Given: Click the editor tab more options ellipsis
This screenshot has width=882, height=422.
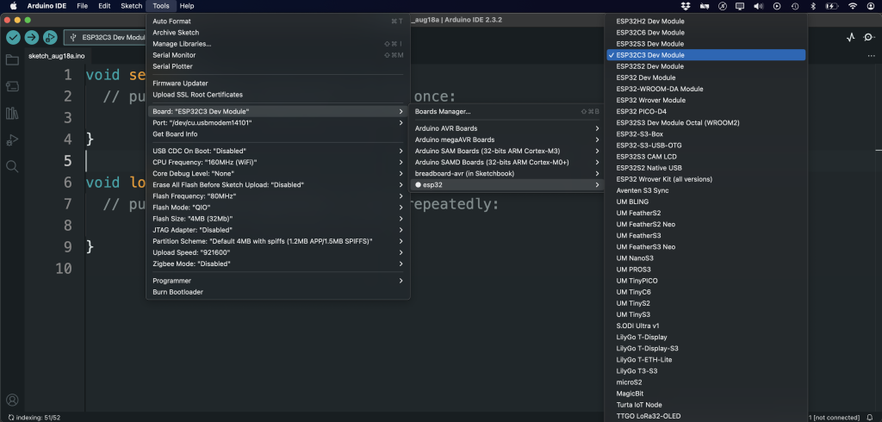Looking at the screenshot, I should (872, 56).
